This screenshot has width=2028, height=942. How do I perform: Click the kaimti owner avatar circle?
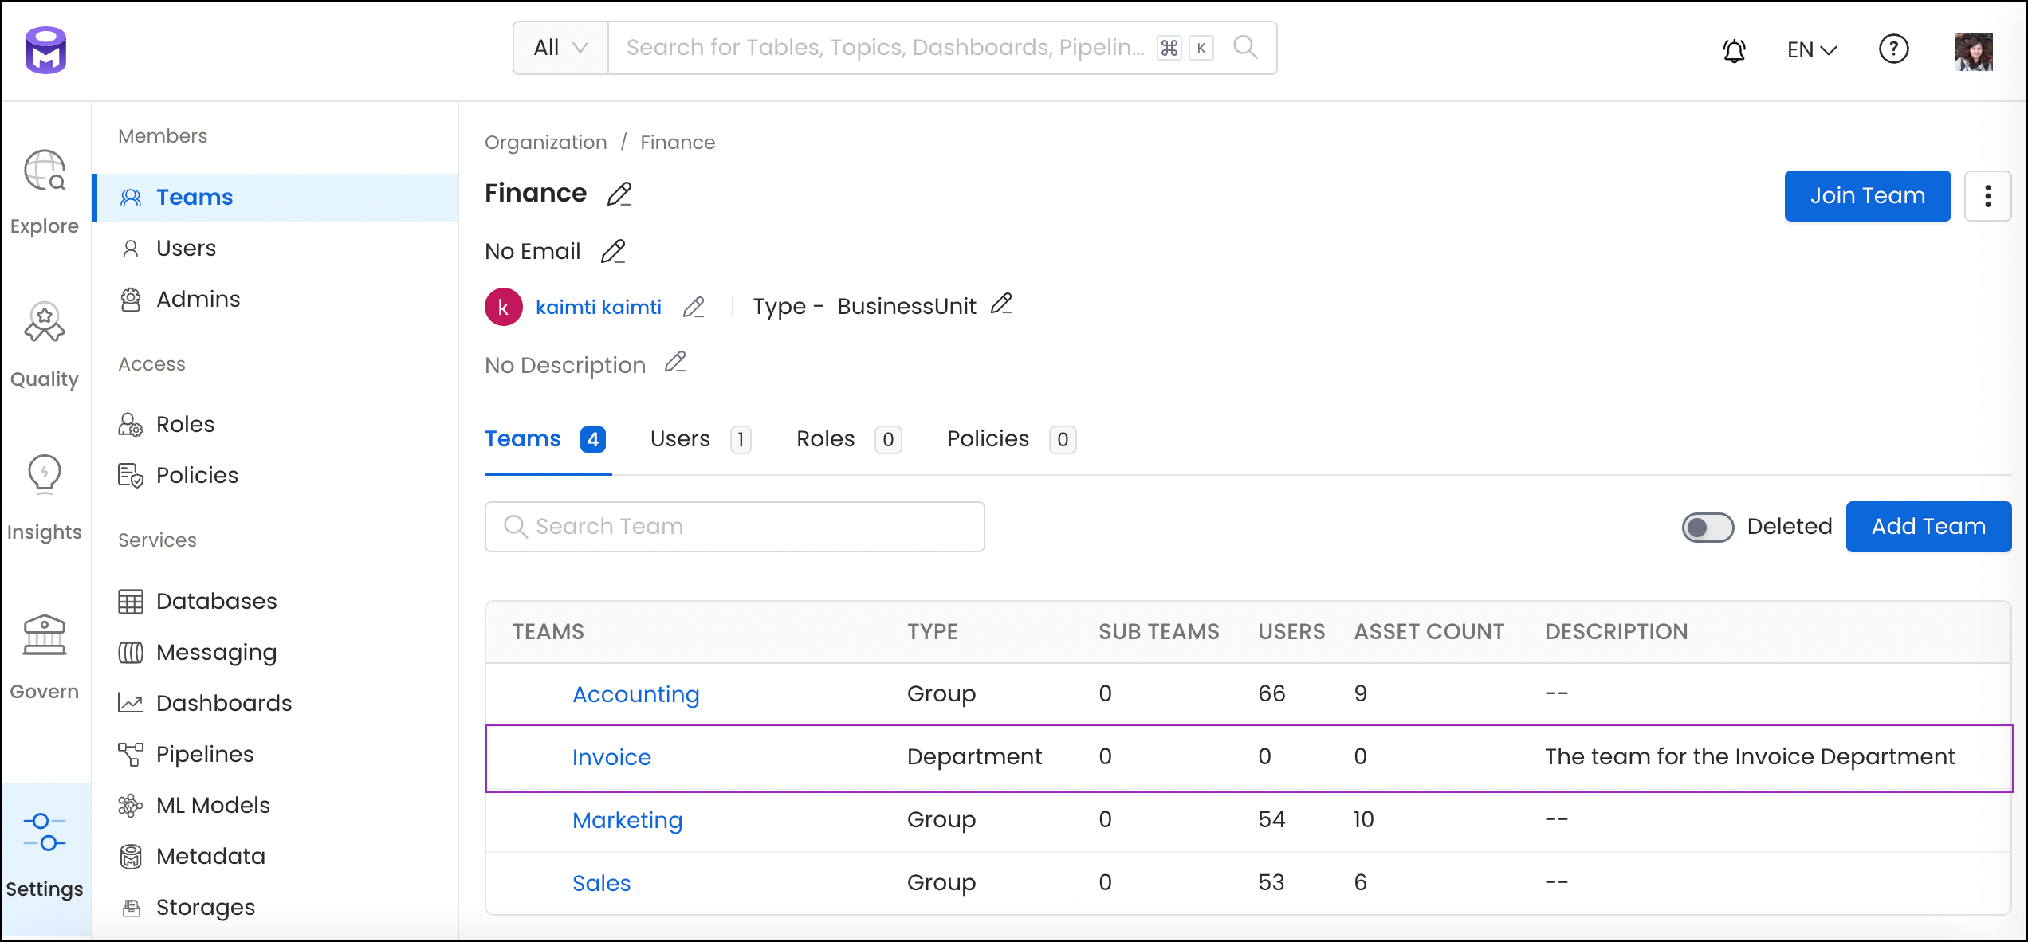pyautogui.click(x=504, y=307)
